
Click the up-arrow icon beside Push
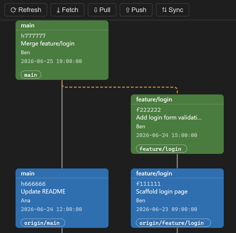[128, 10]
